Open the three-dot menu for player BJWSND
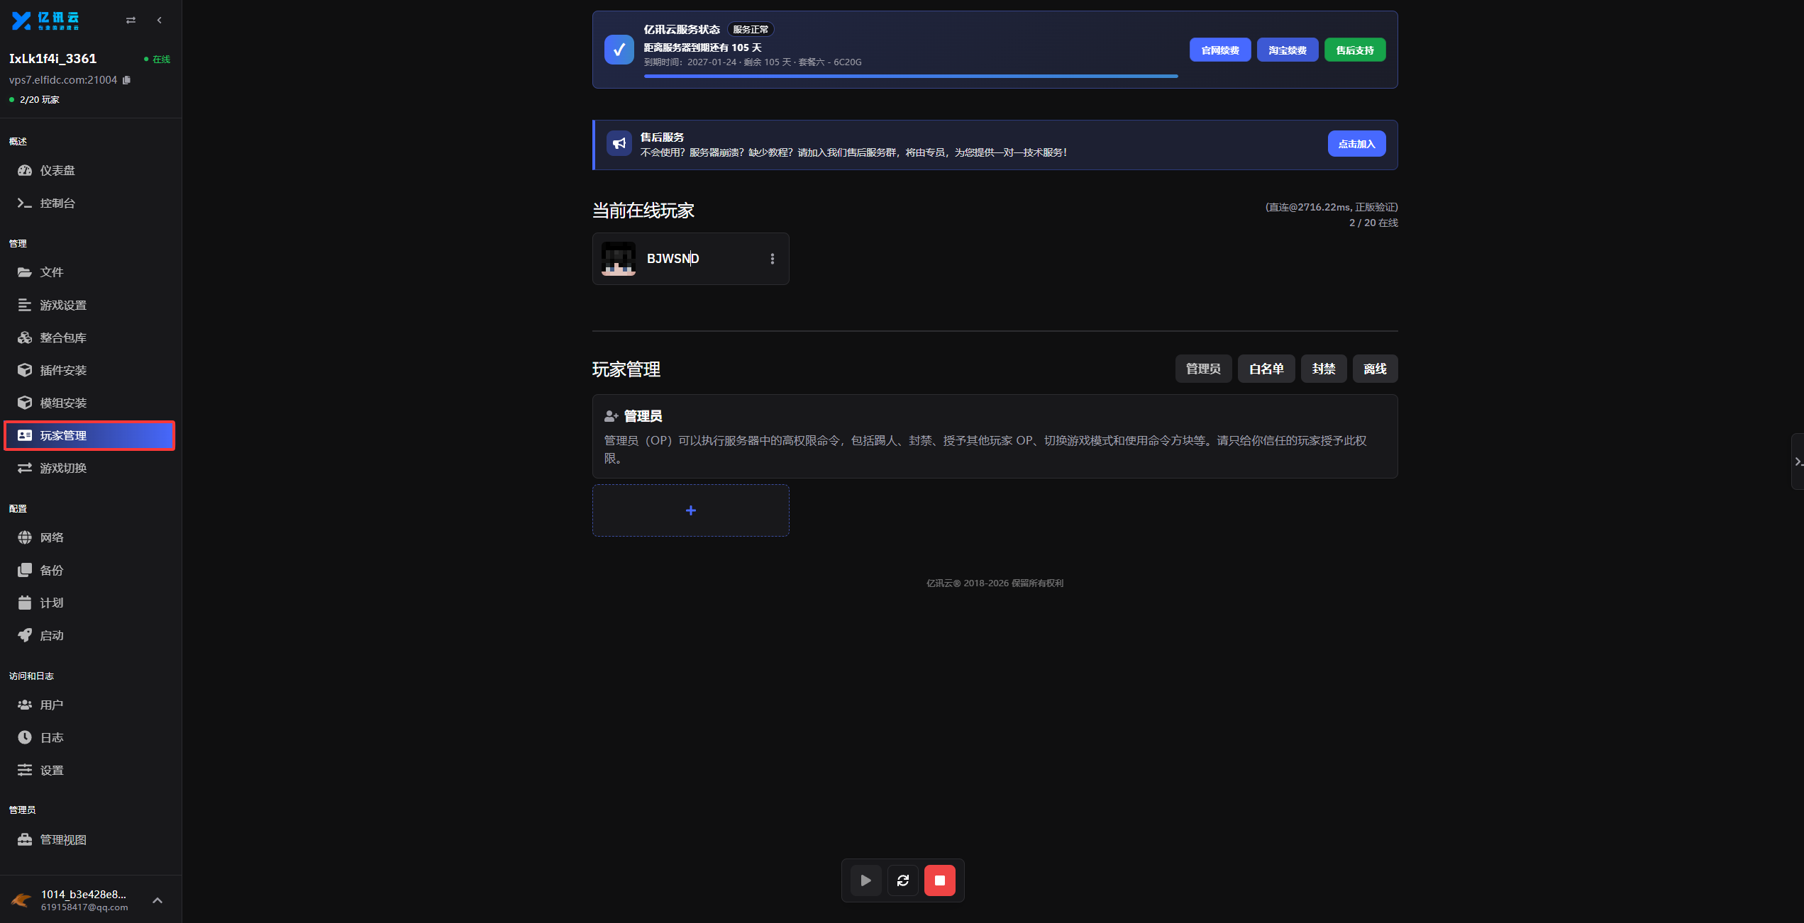This screenshot has height=923, width=1804. point(773,259)
